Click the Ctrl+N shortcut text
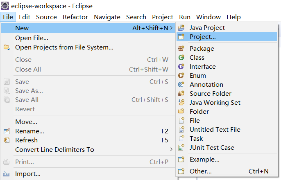281x180 pixels. (x=258, y=171)
